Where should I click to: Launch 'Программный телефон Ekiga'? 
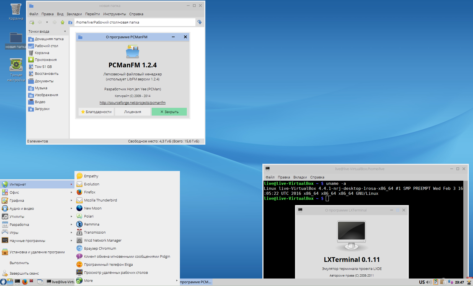pos(127,264)
